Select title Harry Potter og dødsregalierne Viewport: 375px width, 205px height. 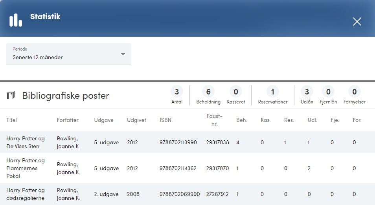pos(26,194)
